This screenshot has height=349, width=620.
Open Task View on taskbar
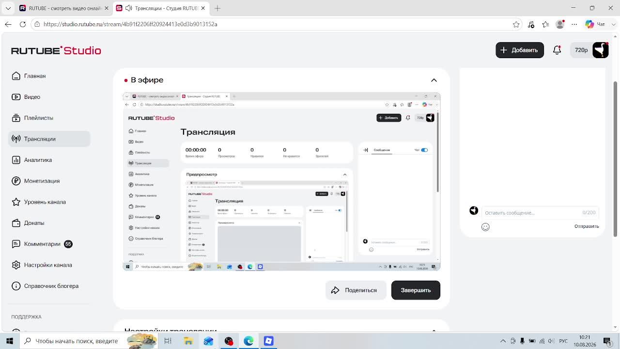tap(168, 341)
